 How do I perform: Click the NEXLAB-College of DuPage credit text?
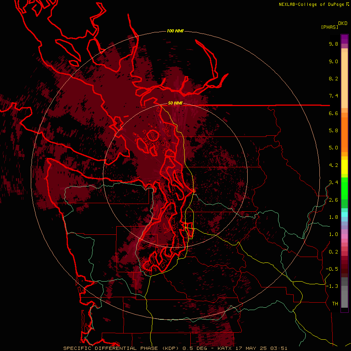click(x=311, y=4)
